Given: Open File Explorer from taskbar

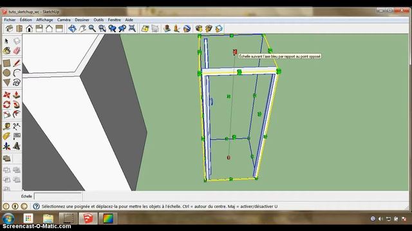Looking at the screenshot, I should 48,218.
